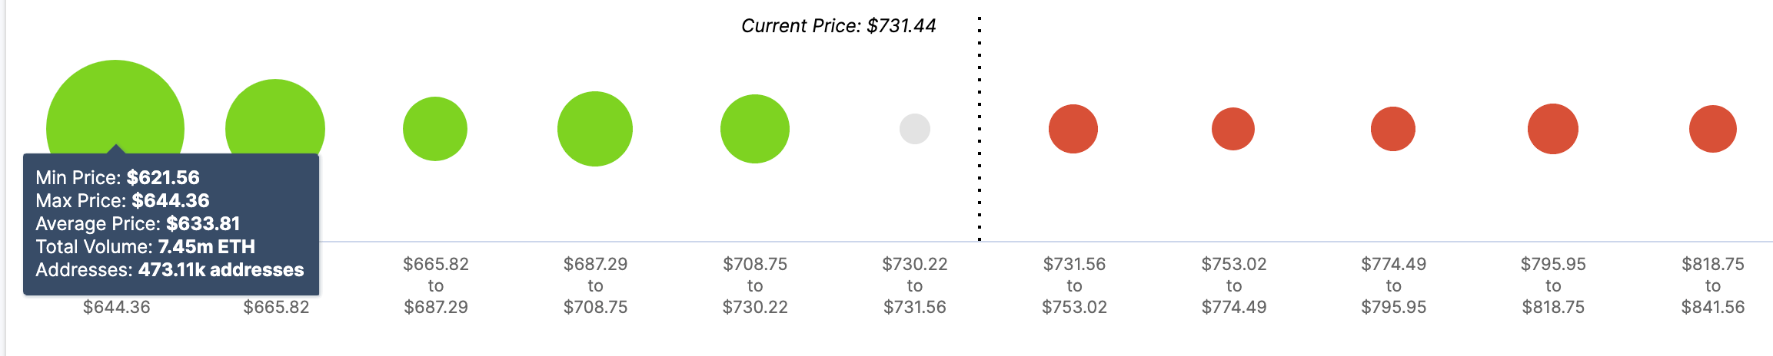Click the $730.22 to $731.56 axis label
Screen dimensions: 1773x356
(x=915, y=285)
